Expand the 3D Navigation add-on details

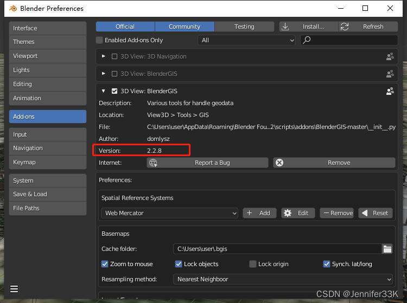pos(103,56)
